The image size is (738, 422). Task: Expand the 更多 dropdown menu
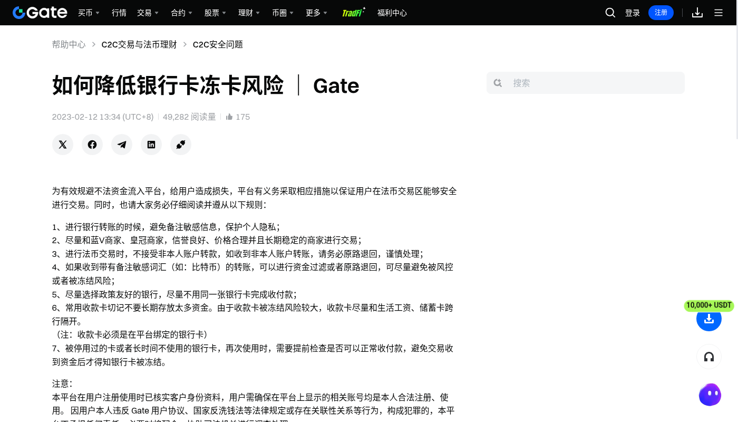[x=317, y=13]
